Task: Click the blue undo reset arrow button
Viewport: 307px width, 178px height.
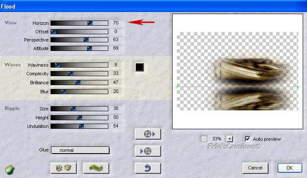Action: click(148, 168)
